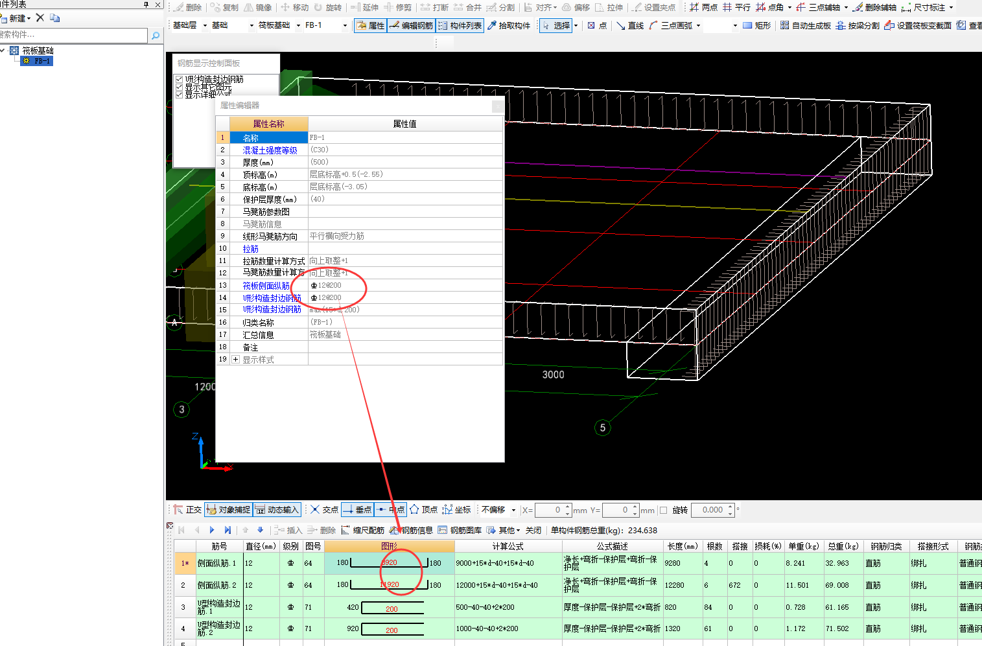Click the 选择 select mode button

[x=555, y=25]
